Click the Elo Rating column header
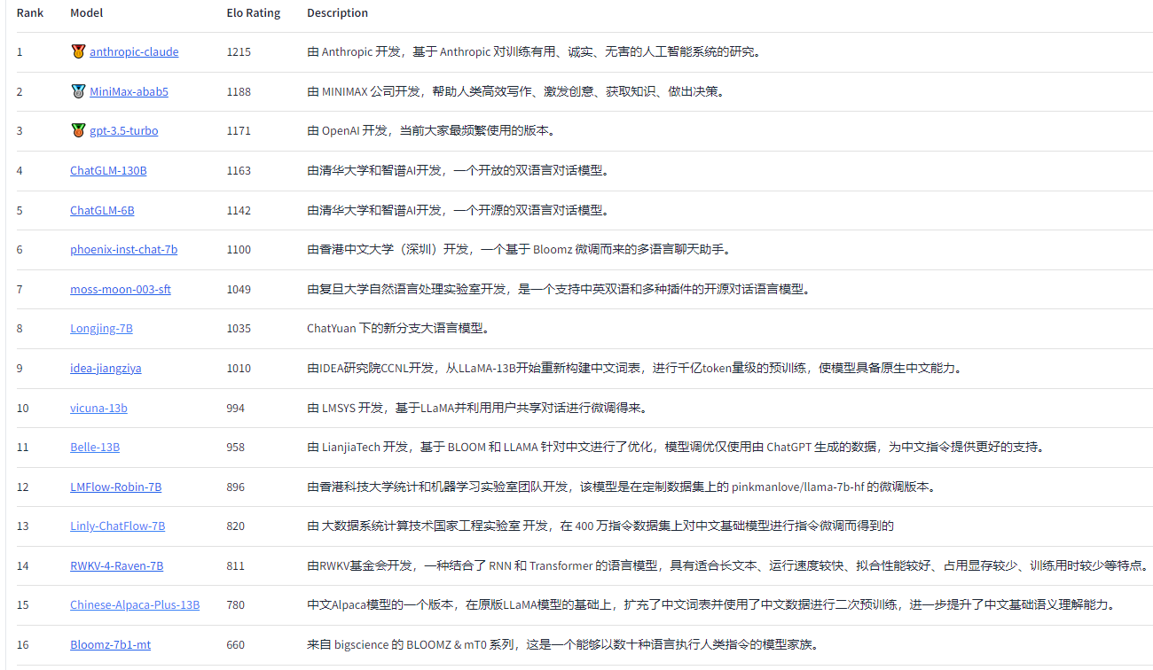1153x670 pixels. (253, 12)
